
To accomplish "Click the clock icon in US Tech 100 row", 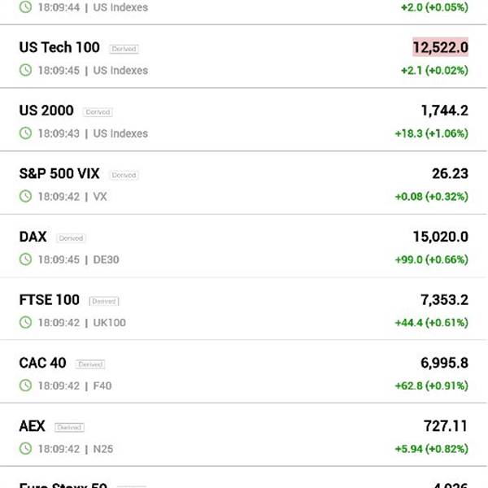I will pyautogui.click(x=25, y=70).
